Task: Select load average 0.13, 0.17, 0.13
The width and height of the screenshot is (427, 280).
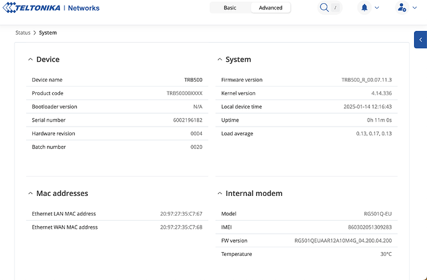Action: pyautogui.click(x=374, y=134)
